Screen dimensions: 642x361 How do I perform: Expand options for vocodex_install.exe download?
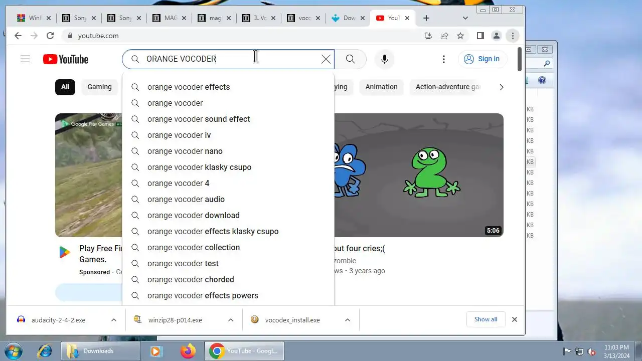(x=347, y=320)
